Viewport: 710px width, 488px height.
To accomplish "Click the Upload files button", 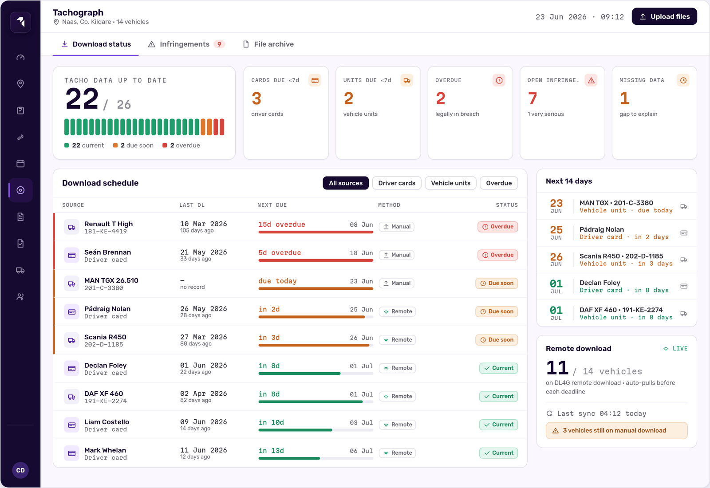I will pos(664,16).
